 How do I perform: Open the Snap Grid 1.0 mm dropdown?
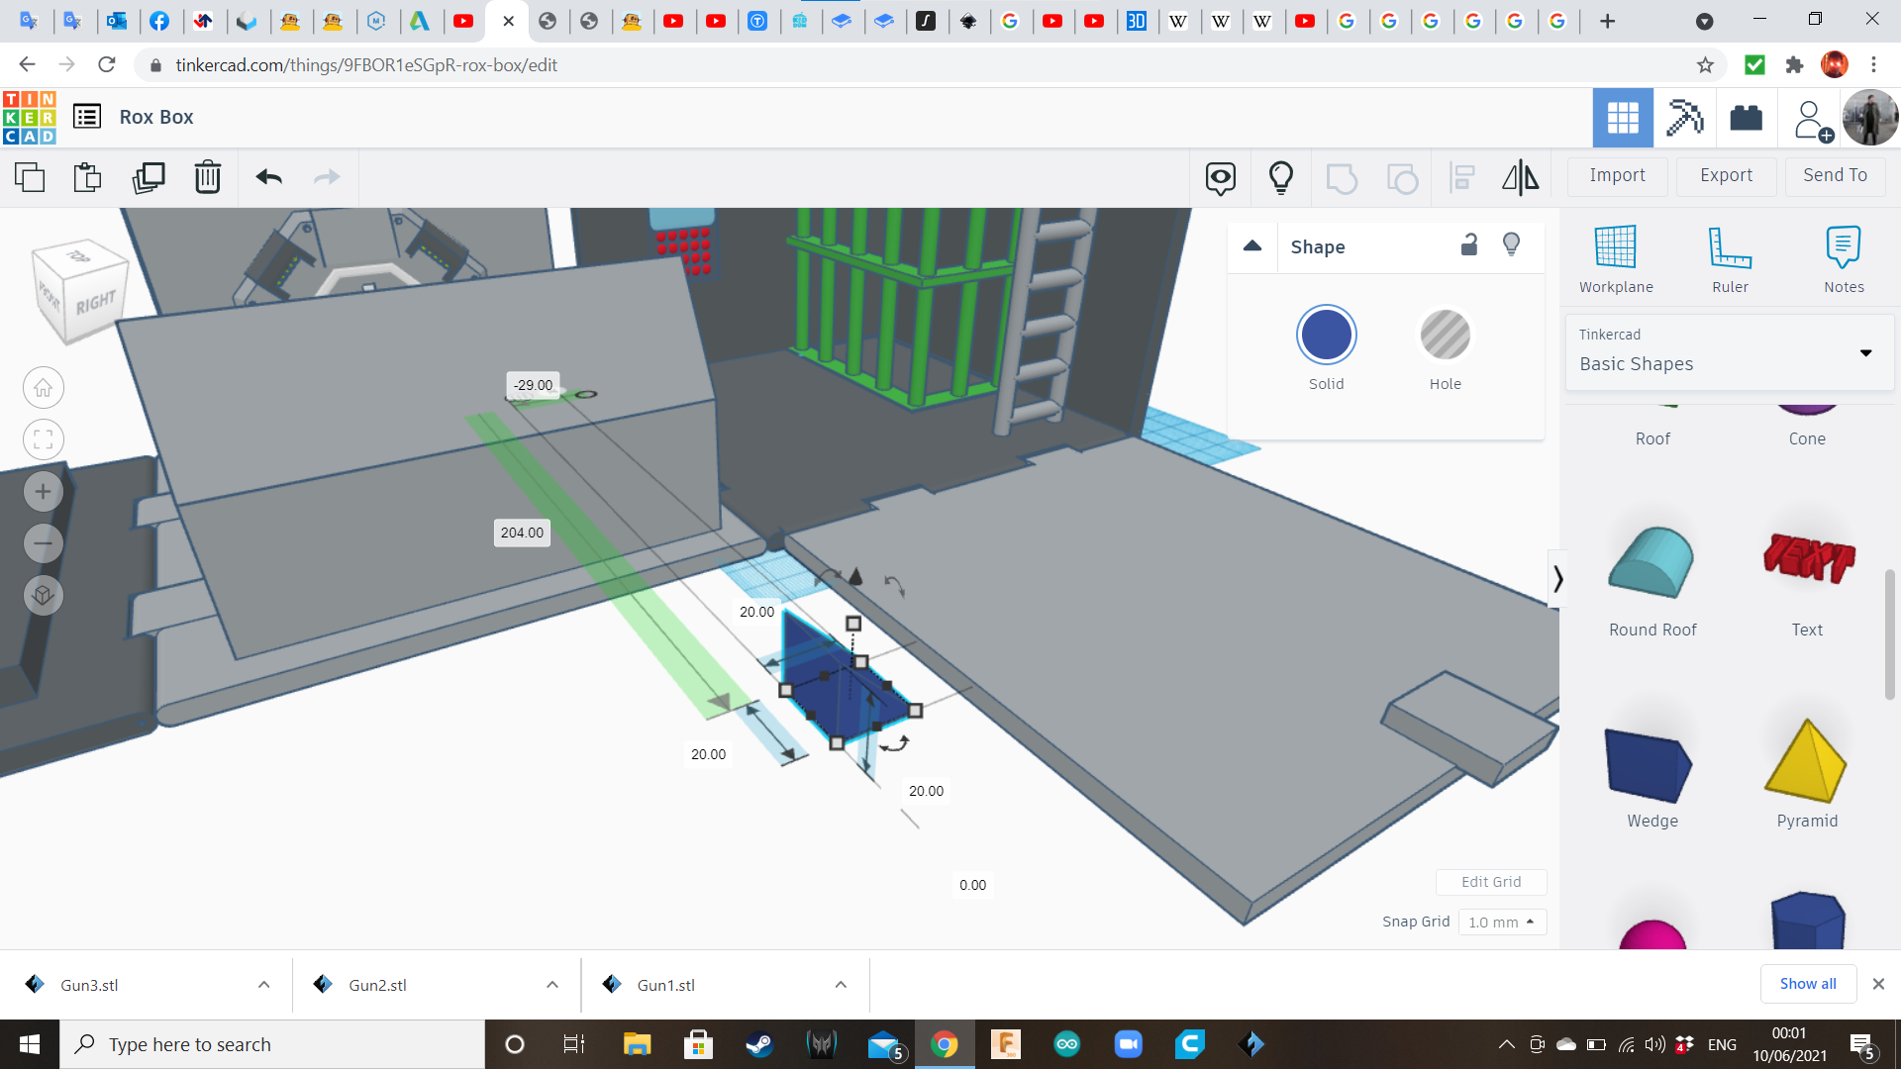[1501, 922]
